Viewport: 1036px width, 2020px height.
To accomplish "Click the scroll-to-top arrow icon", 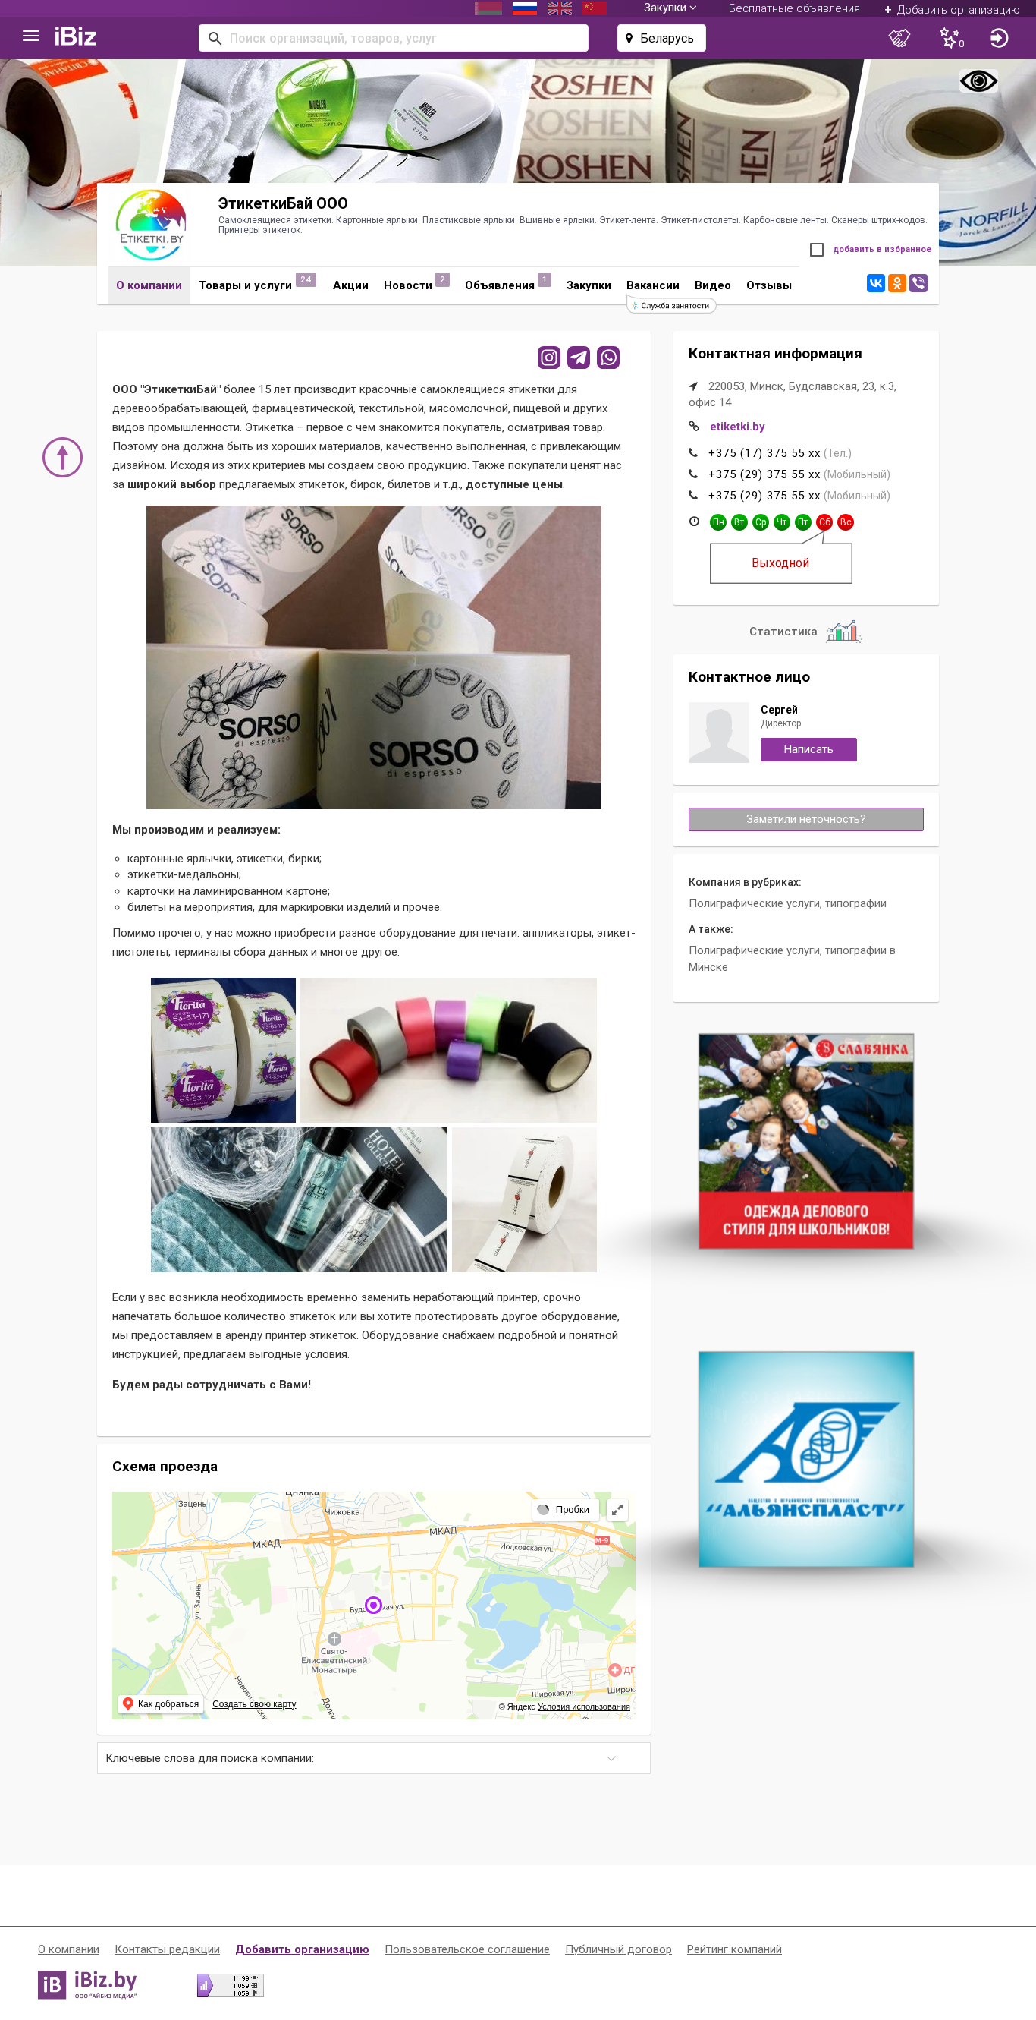I will 63,457.
